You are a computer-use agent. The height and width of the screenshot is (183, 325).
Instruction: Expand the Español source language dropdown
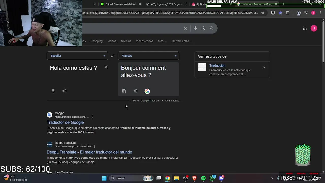coord(77,56)
